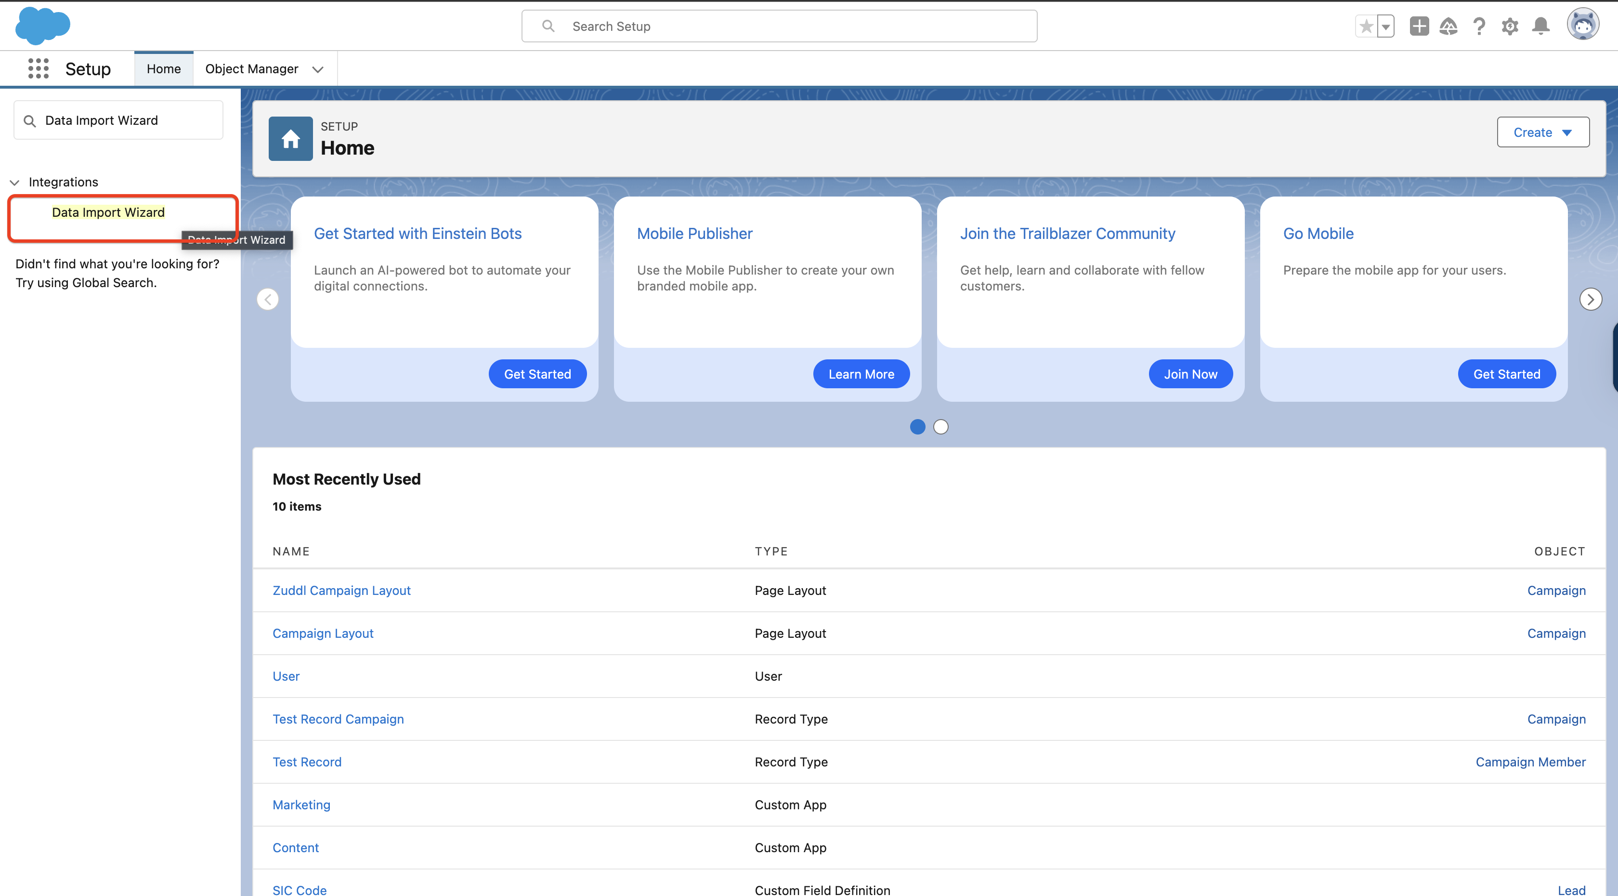Open the Help question mark icon
Viewport: 1618px width, 896px height.
[x=1479, y=26]
